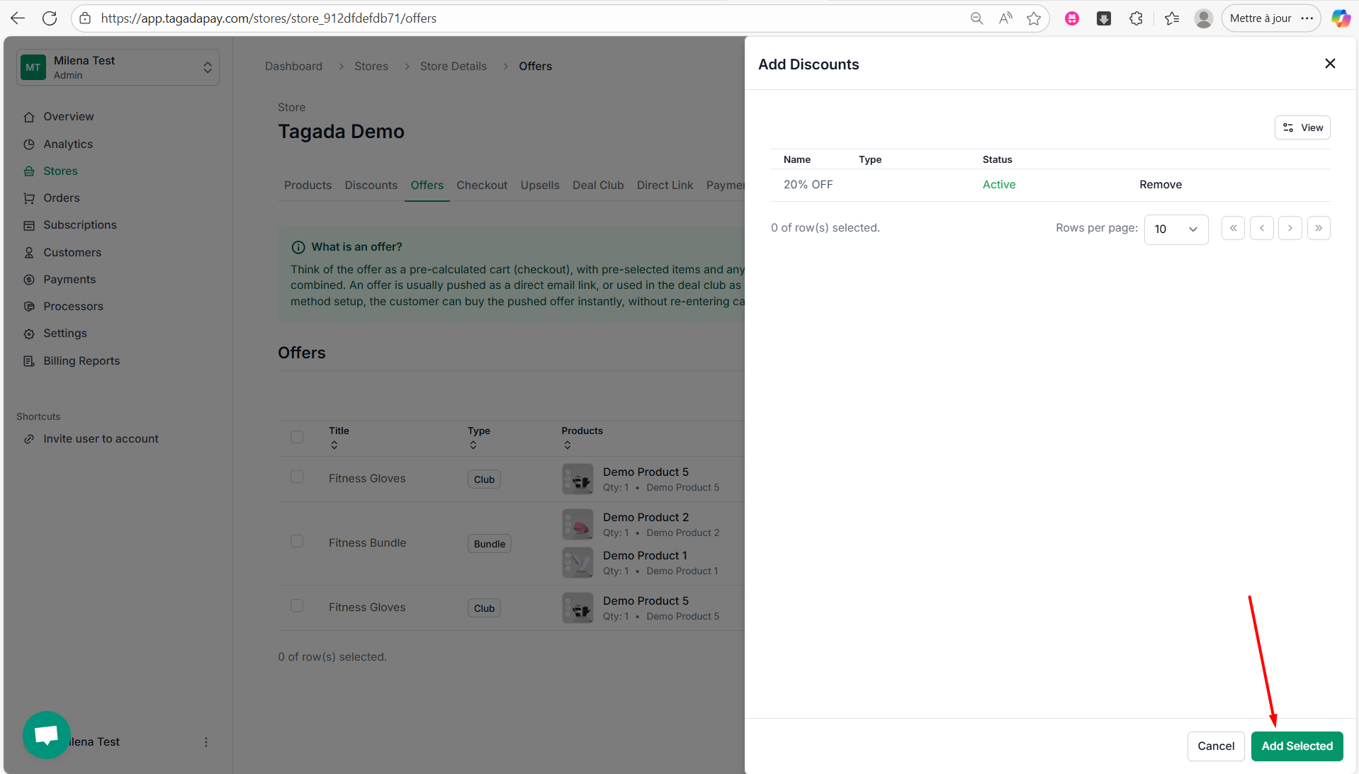Open the Subscriptions menu item in the sidebar

tap(79, 225)
